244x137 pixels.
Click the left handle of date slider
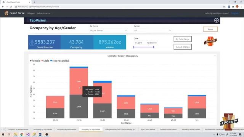click(134, 47)
